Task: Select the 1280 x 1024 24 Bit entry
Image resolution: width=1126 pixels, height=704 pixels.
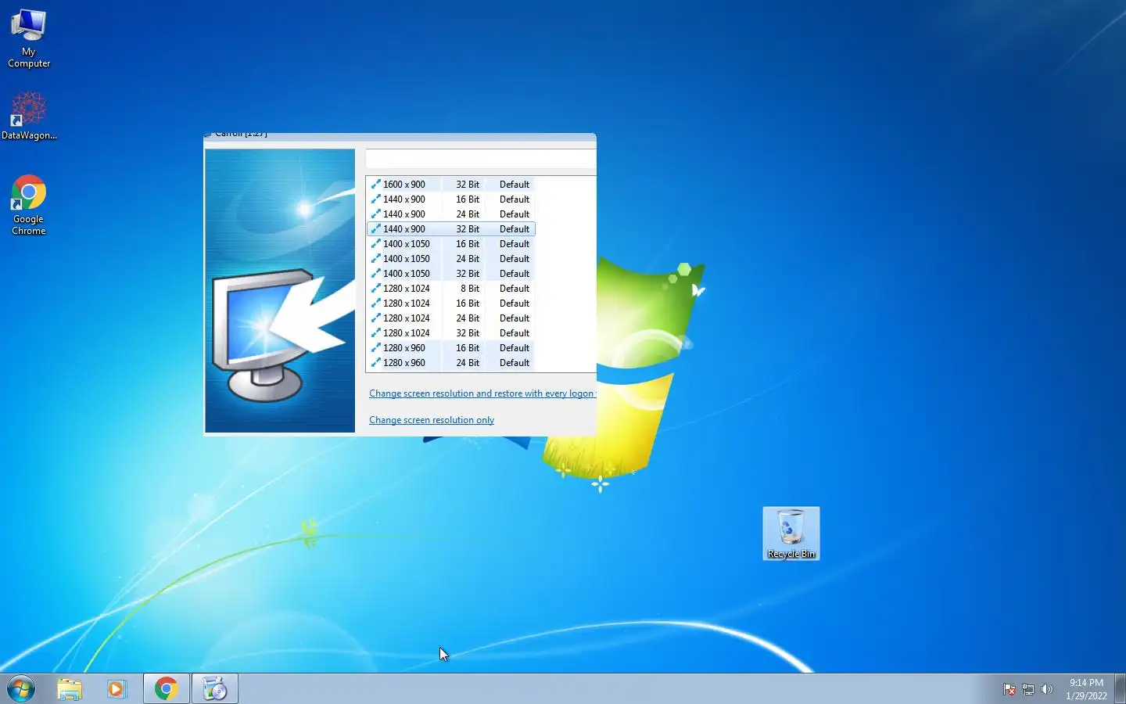Action: tap(451, 318)
